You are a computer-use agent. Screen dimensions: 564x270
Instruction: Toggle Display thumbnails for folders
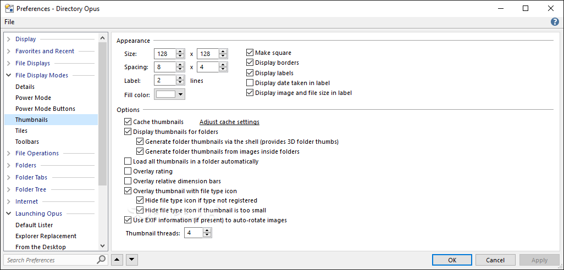128,132
